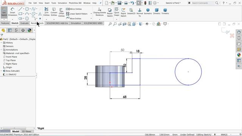Image resolution: width=242 pixels, height=136 pixels.
Task: Select Front Plane in feature tree
Action: [x=11, y=57]
